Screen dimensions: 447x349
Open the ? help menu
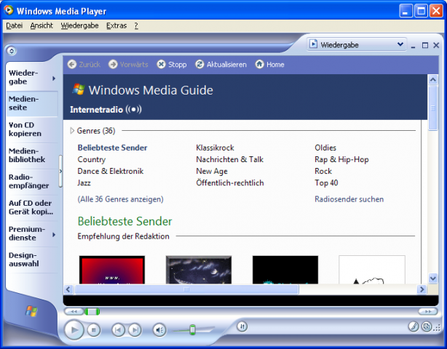tap(136, 25)
